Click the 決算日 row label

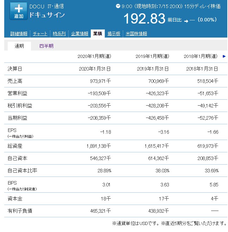pos(15,69)
